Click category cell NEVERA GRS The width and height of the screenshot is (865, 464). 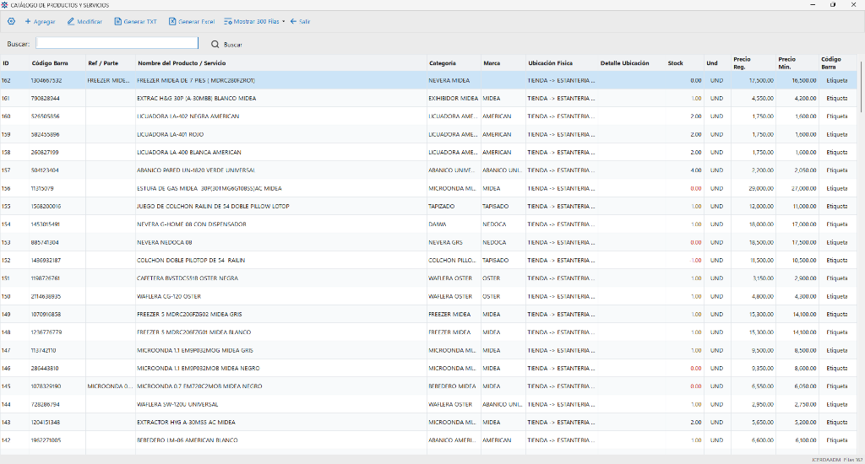point(445,242)
